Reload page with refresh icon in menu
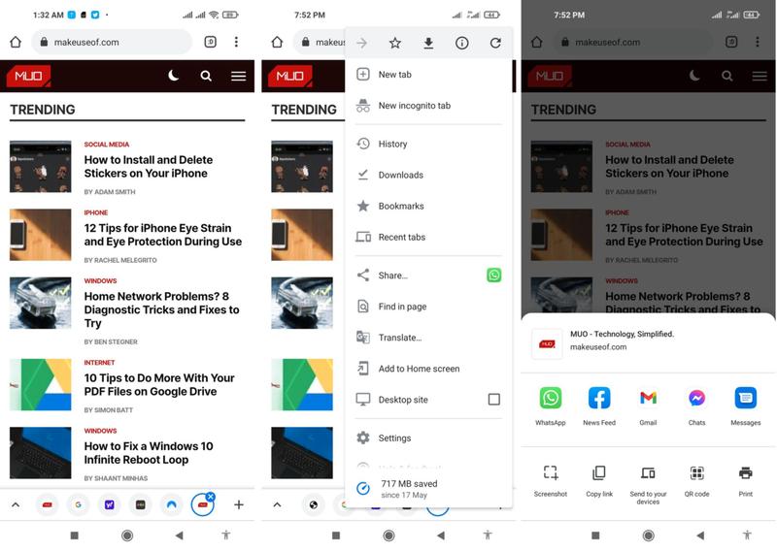The image size is (777, 551). (x=495, y=43)
